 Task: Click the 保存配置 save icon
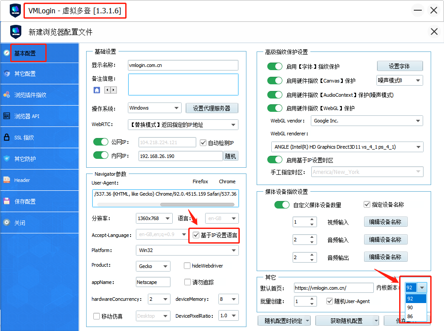click(7, 201)
